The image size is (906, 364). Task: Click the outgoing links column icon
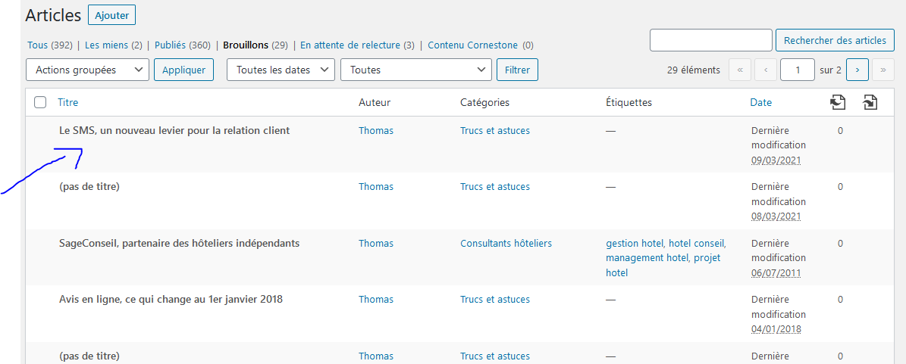click(x=838, y=102)
